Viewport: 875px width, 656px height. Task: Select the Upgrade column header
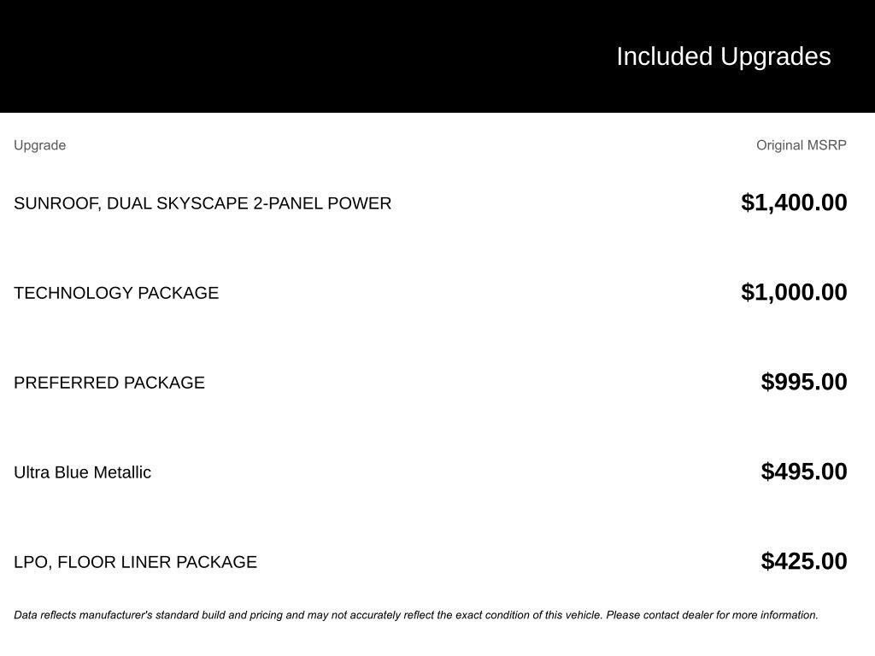tap(39, 145)
